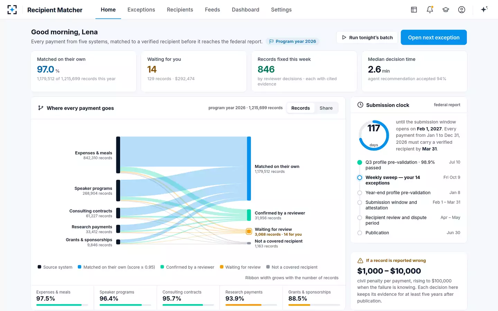Click the Speaker programs source node
The width and height of the screenshot is (498, 311).
118,190
